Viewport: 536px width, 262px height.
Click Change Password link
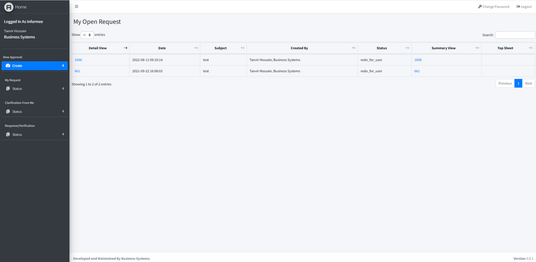coord(493,7)
